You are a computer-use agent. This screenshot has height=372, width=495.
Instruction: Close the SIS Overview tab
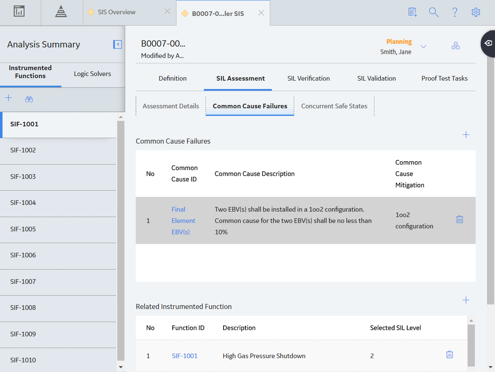pyautogui.click(x=167, y=11)
